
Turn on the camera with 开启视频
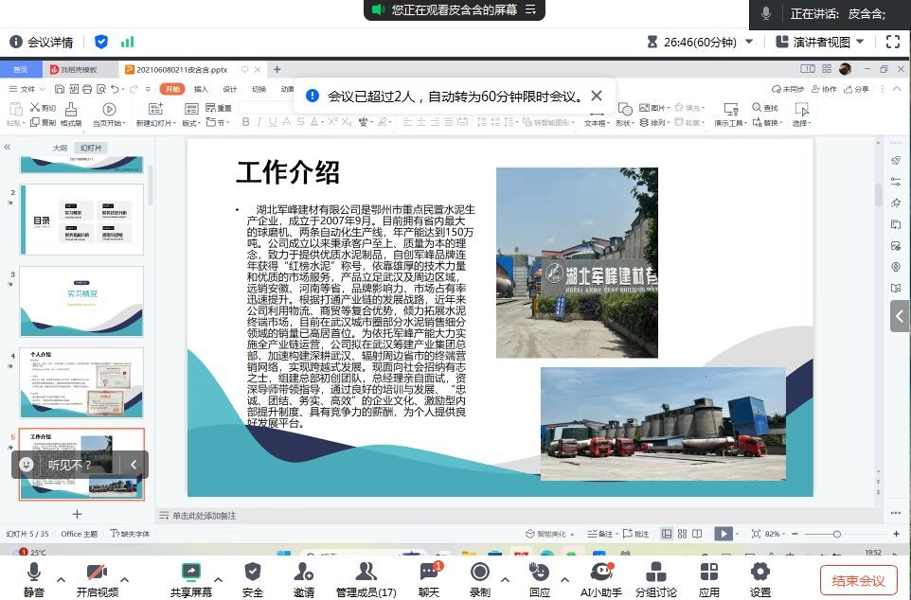tap(97, 579)
